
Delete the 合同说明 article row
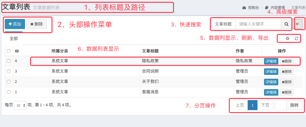coord(287,71)
